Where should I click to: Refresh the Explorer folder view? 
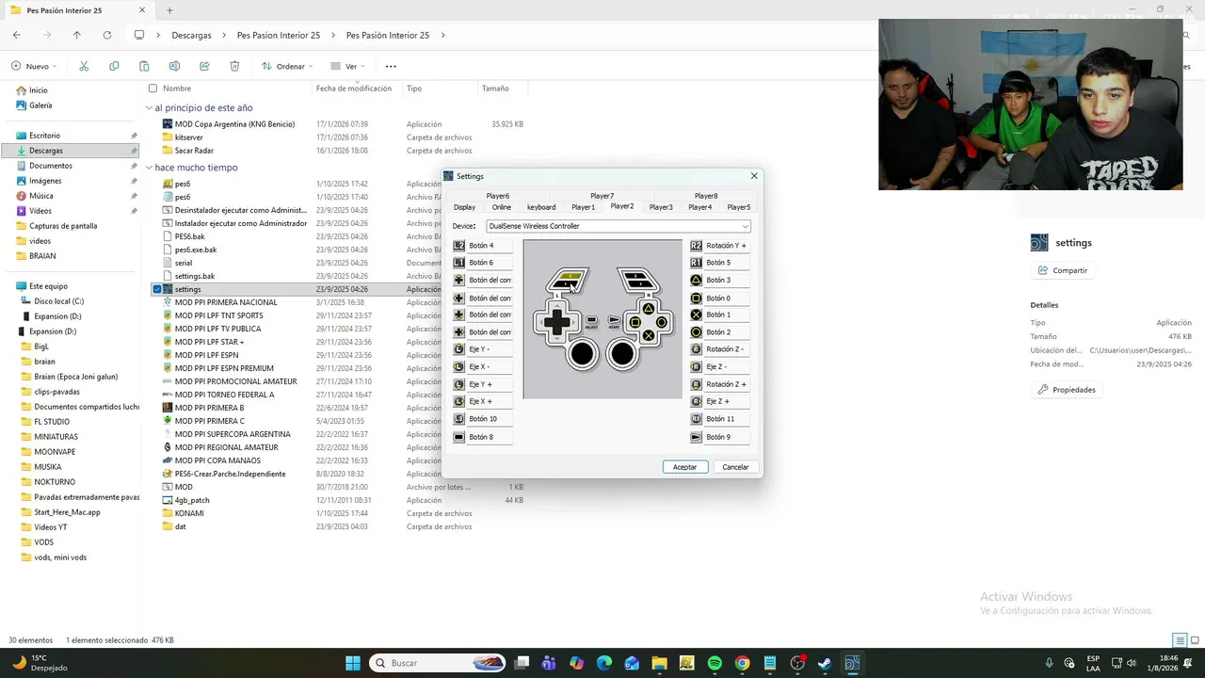pyautogui.click(x=107, y=35)
